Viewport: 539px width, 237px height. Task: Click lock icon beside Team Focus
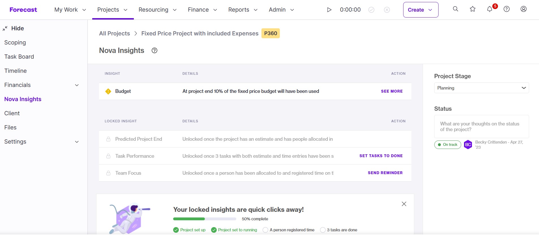pyautogui.click(x=108, y=173)
